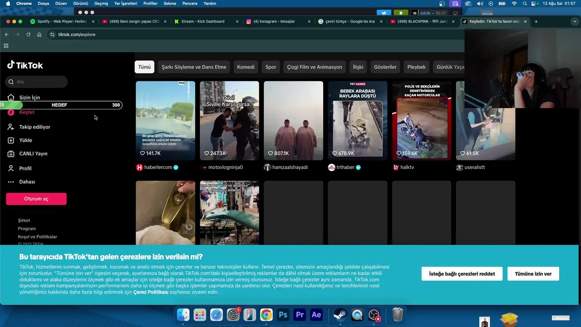
Task: Go back in Chrome
Action: 6,35
